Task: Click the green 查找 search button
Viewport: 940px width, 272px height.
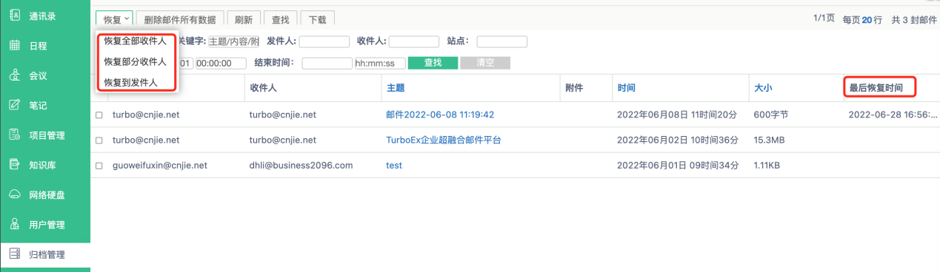Action: [x=433, y=63]
